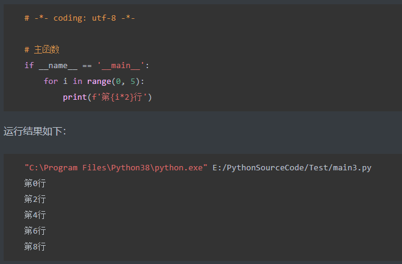
Task: Click the __name__ variable
Action: [x=58, y=66]
